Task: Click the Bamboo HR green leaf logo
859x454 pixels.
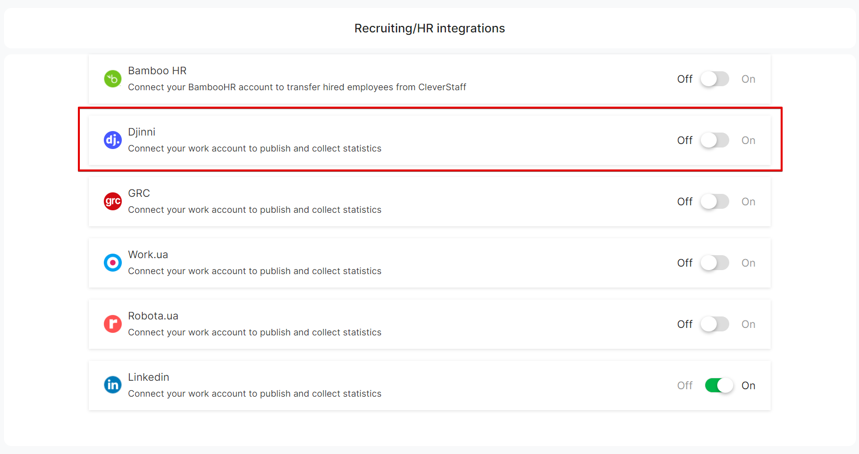Action: click(112, 79)
